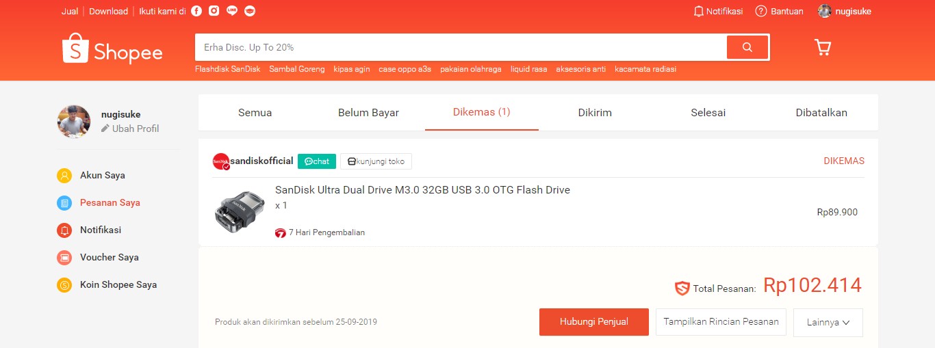Open Shopee's LINE icon
Image resolution: width=935 pixels, height=348 pixels.
[x=232, y=11]
